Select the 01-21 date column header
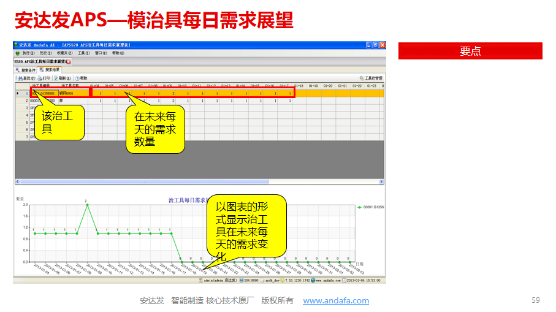The height and width of the screenshot is (312, 556). [342, 86]
